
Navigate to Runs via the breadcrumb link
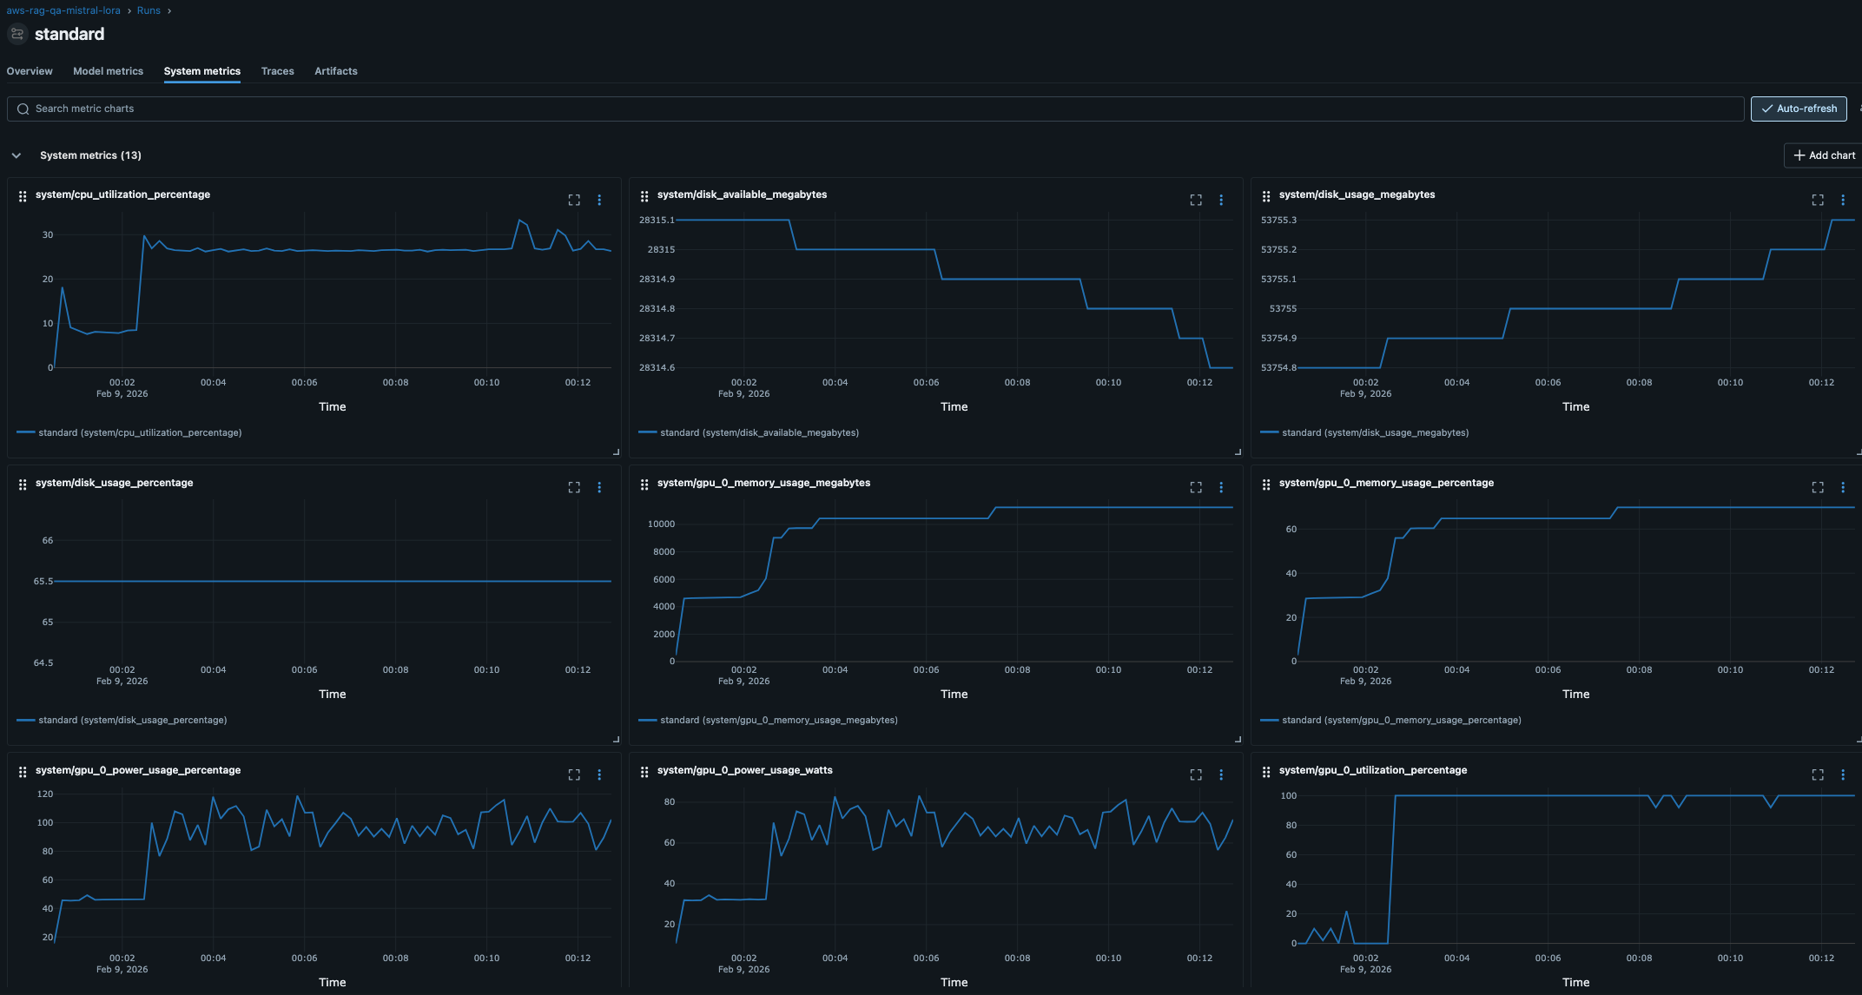tap(149, 10)
